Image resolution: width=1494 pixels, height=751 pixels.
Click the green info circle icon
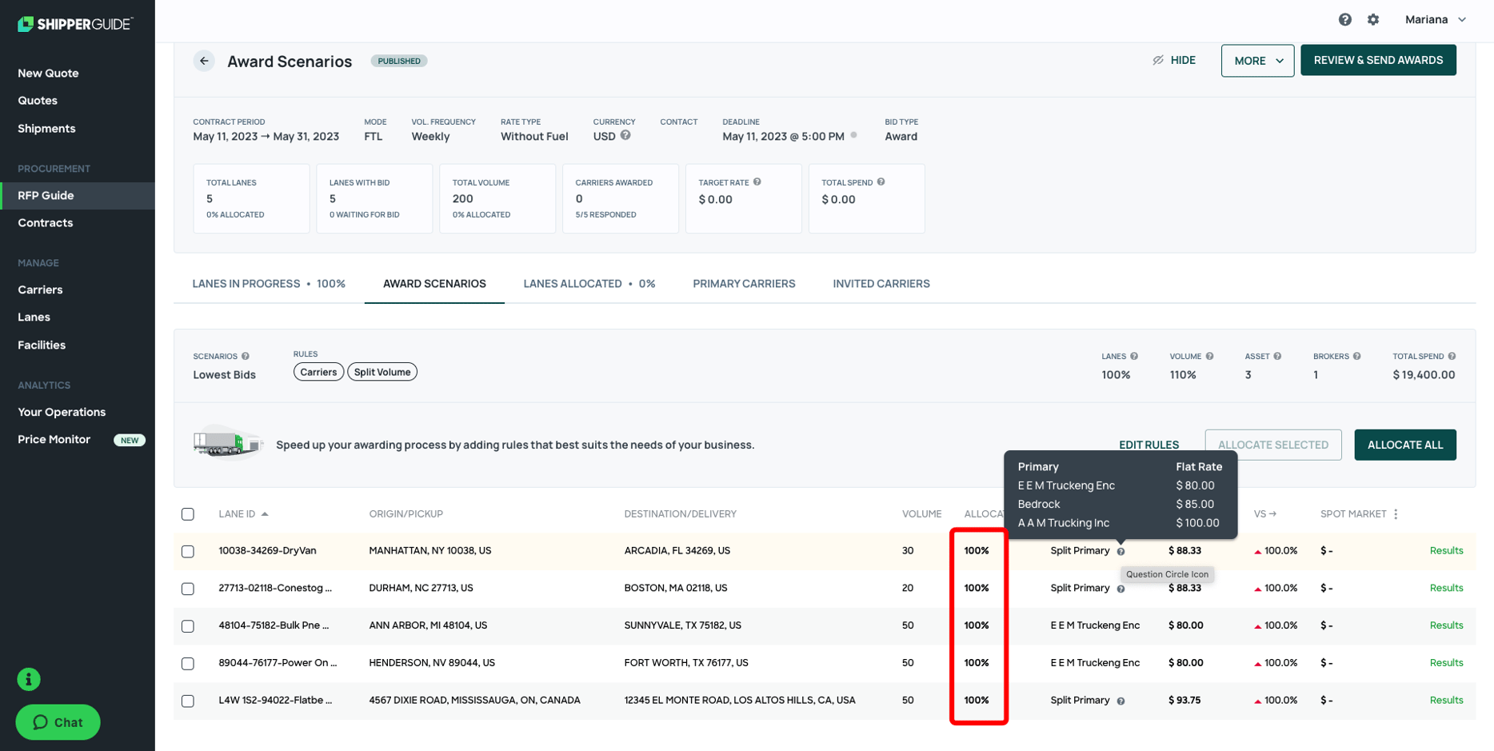(28, 679)
